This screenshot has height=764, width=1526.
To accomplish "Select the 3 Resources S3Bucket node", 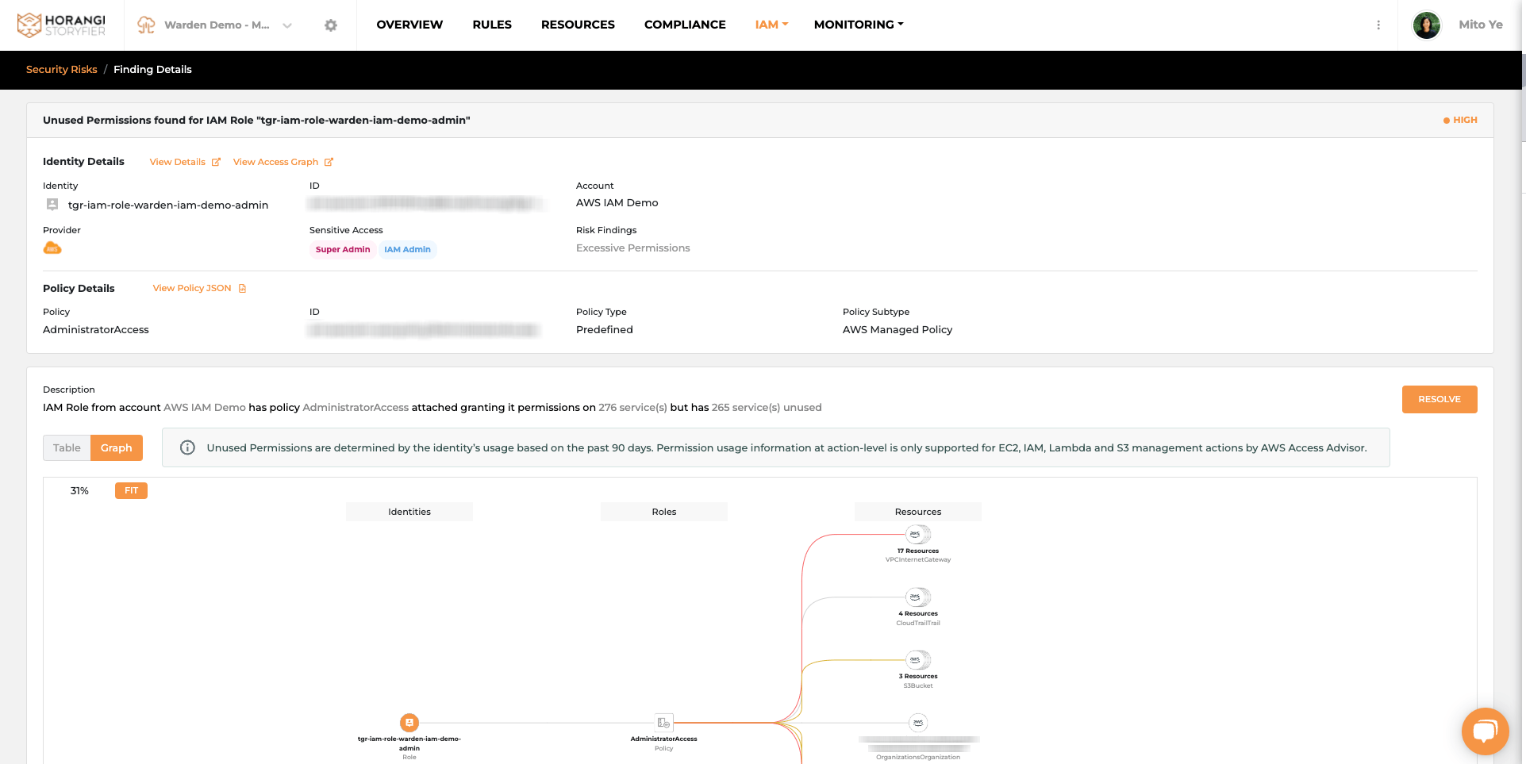I will coord(918,659).
